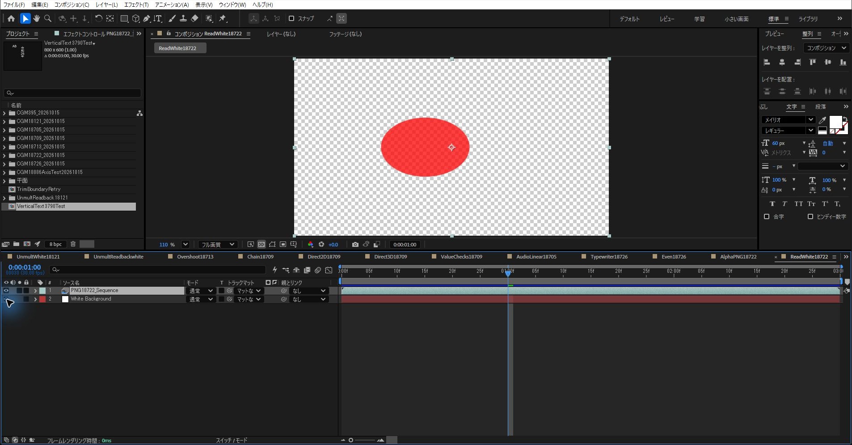Toggle visibility of PNG18722_Sequence layer
This screenshot has width=852, height=445.
6,291
